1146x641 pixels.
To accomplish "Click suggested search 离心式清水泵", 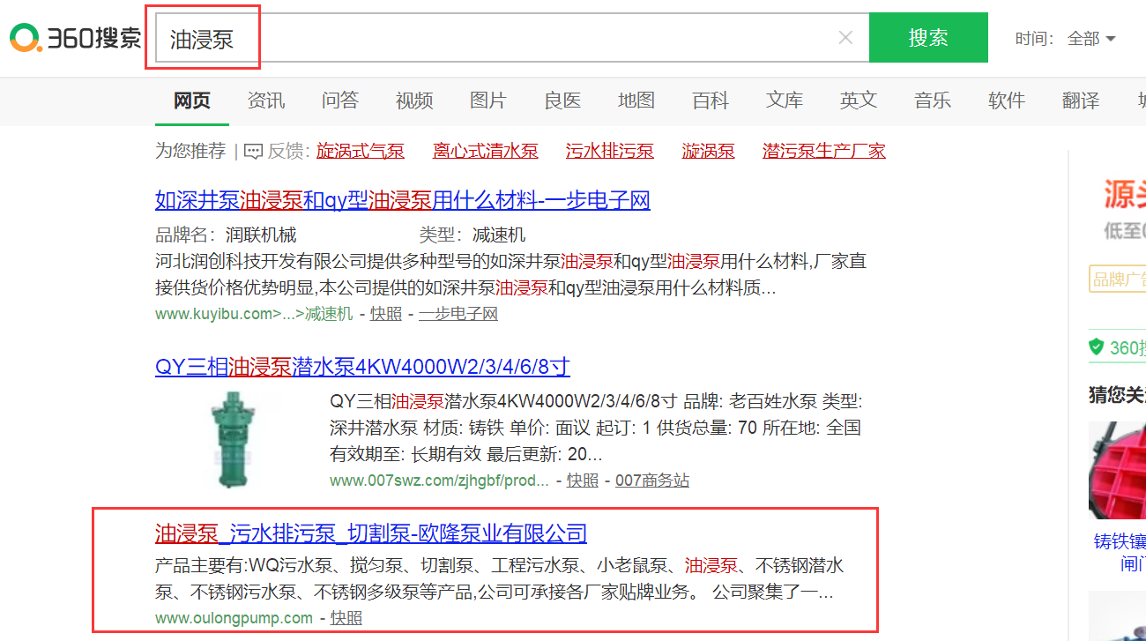I will tap(486, 152).
